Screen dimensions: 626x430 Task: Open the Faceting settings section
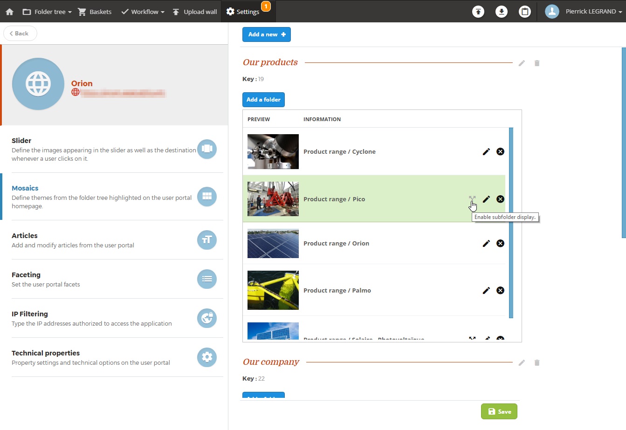(114, 279)
